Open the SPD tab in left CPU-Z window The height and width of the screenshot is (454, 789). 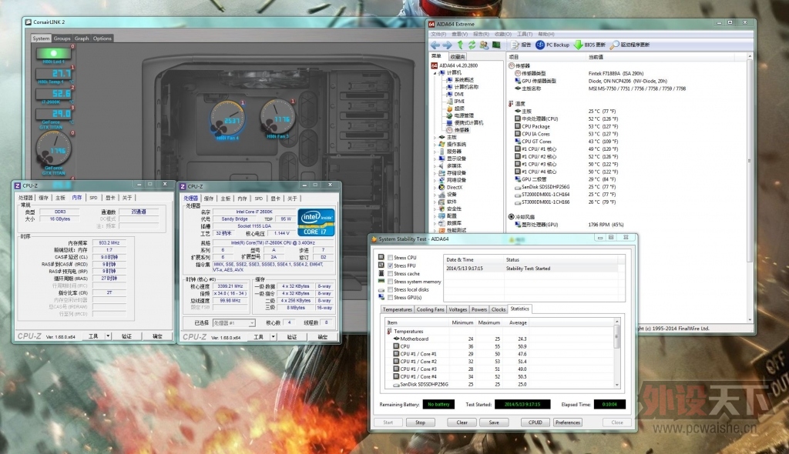coord(93,198)
